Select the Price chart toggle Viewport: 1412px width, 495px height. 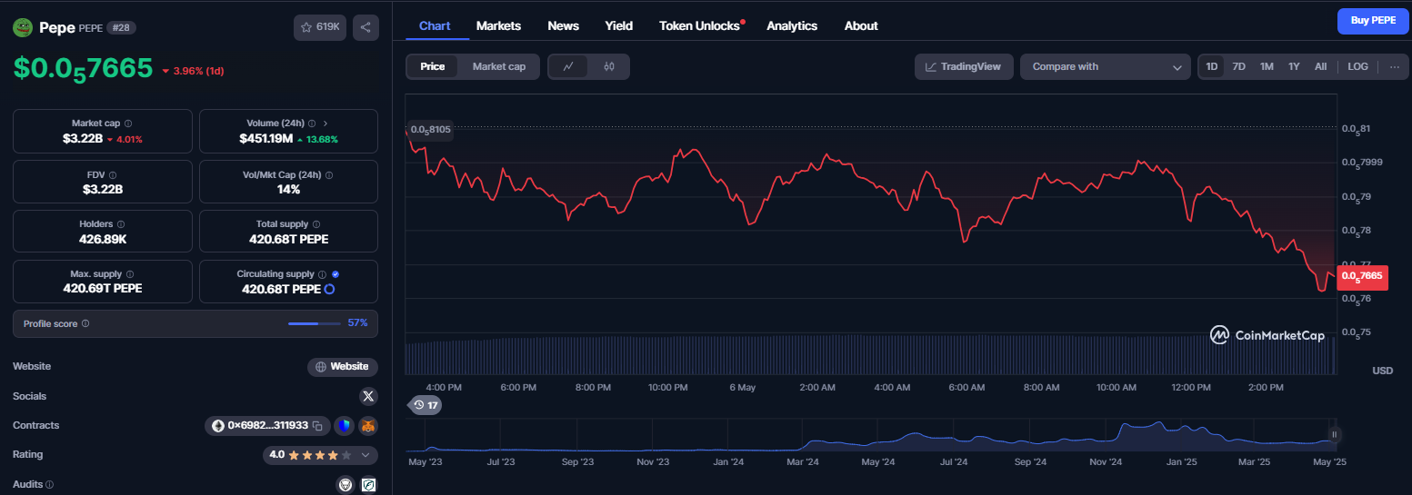click(x=433, y=66)
